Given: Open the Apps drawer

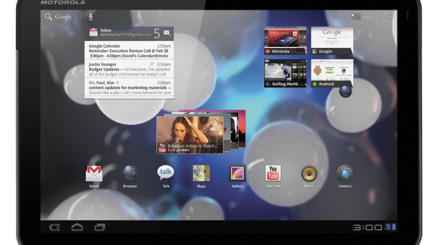Looking at the screenshot, I should (x=362, y=17).
